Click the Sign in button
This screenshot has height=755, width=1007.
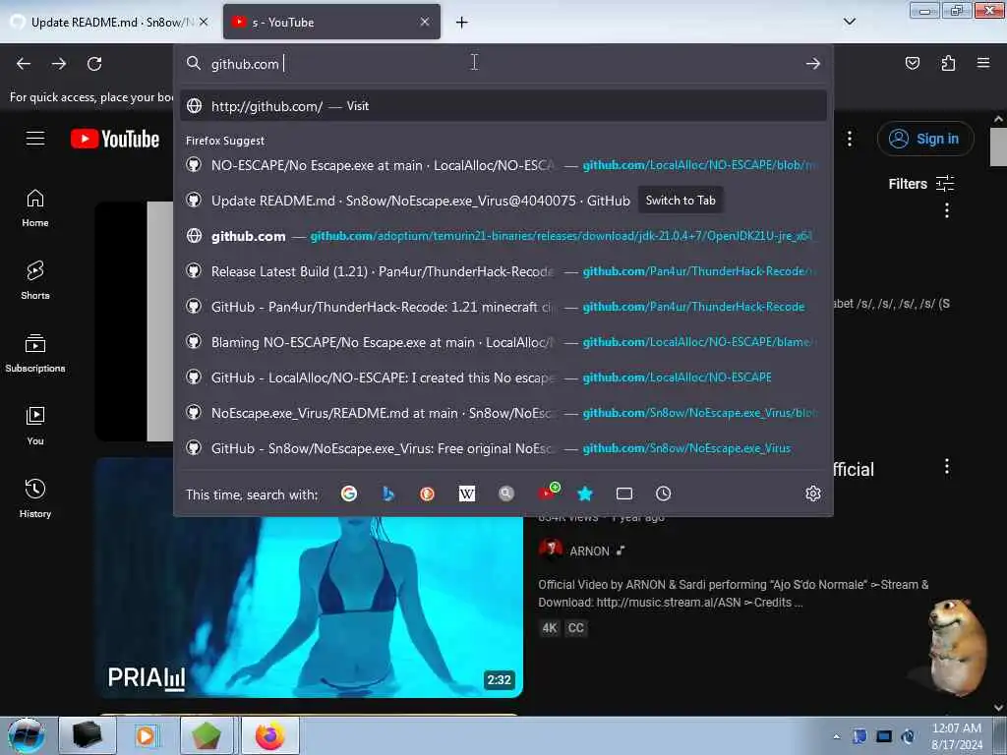point(924,139)
